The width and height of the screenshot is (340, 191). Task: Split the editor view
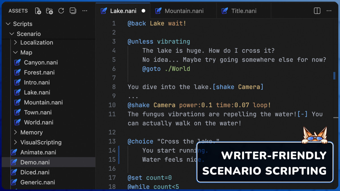pyautogui.click(x=316, y=11)
